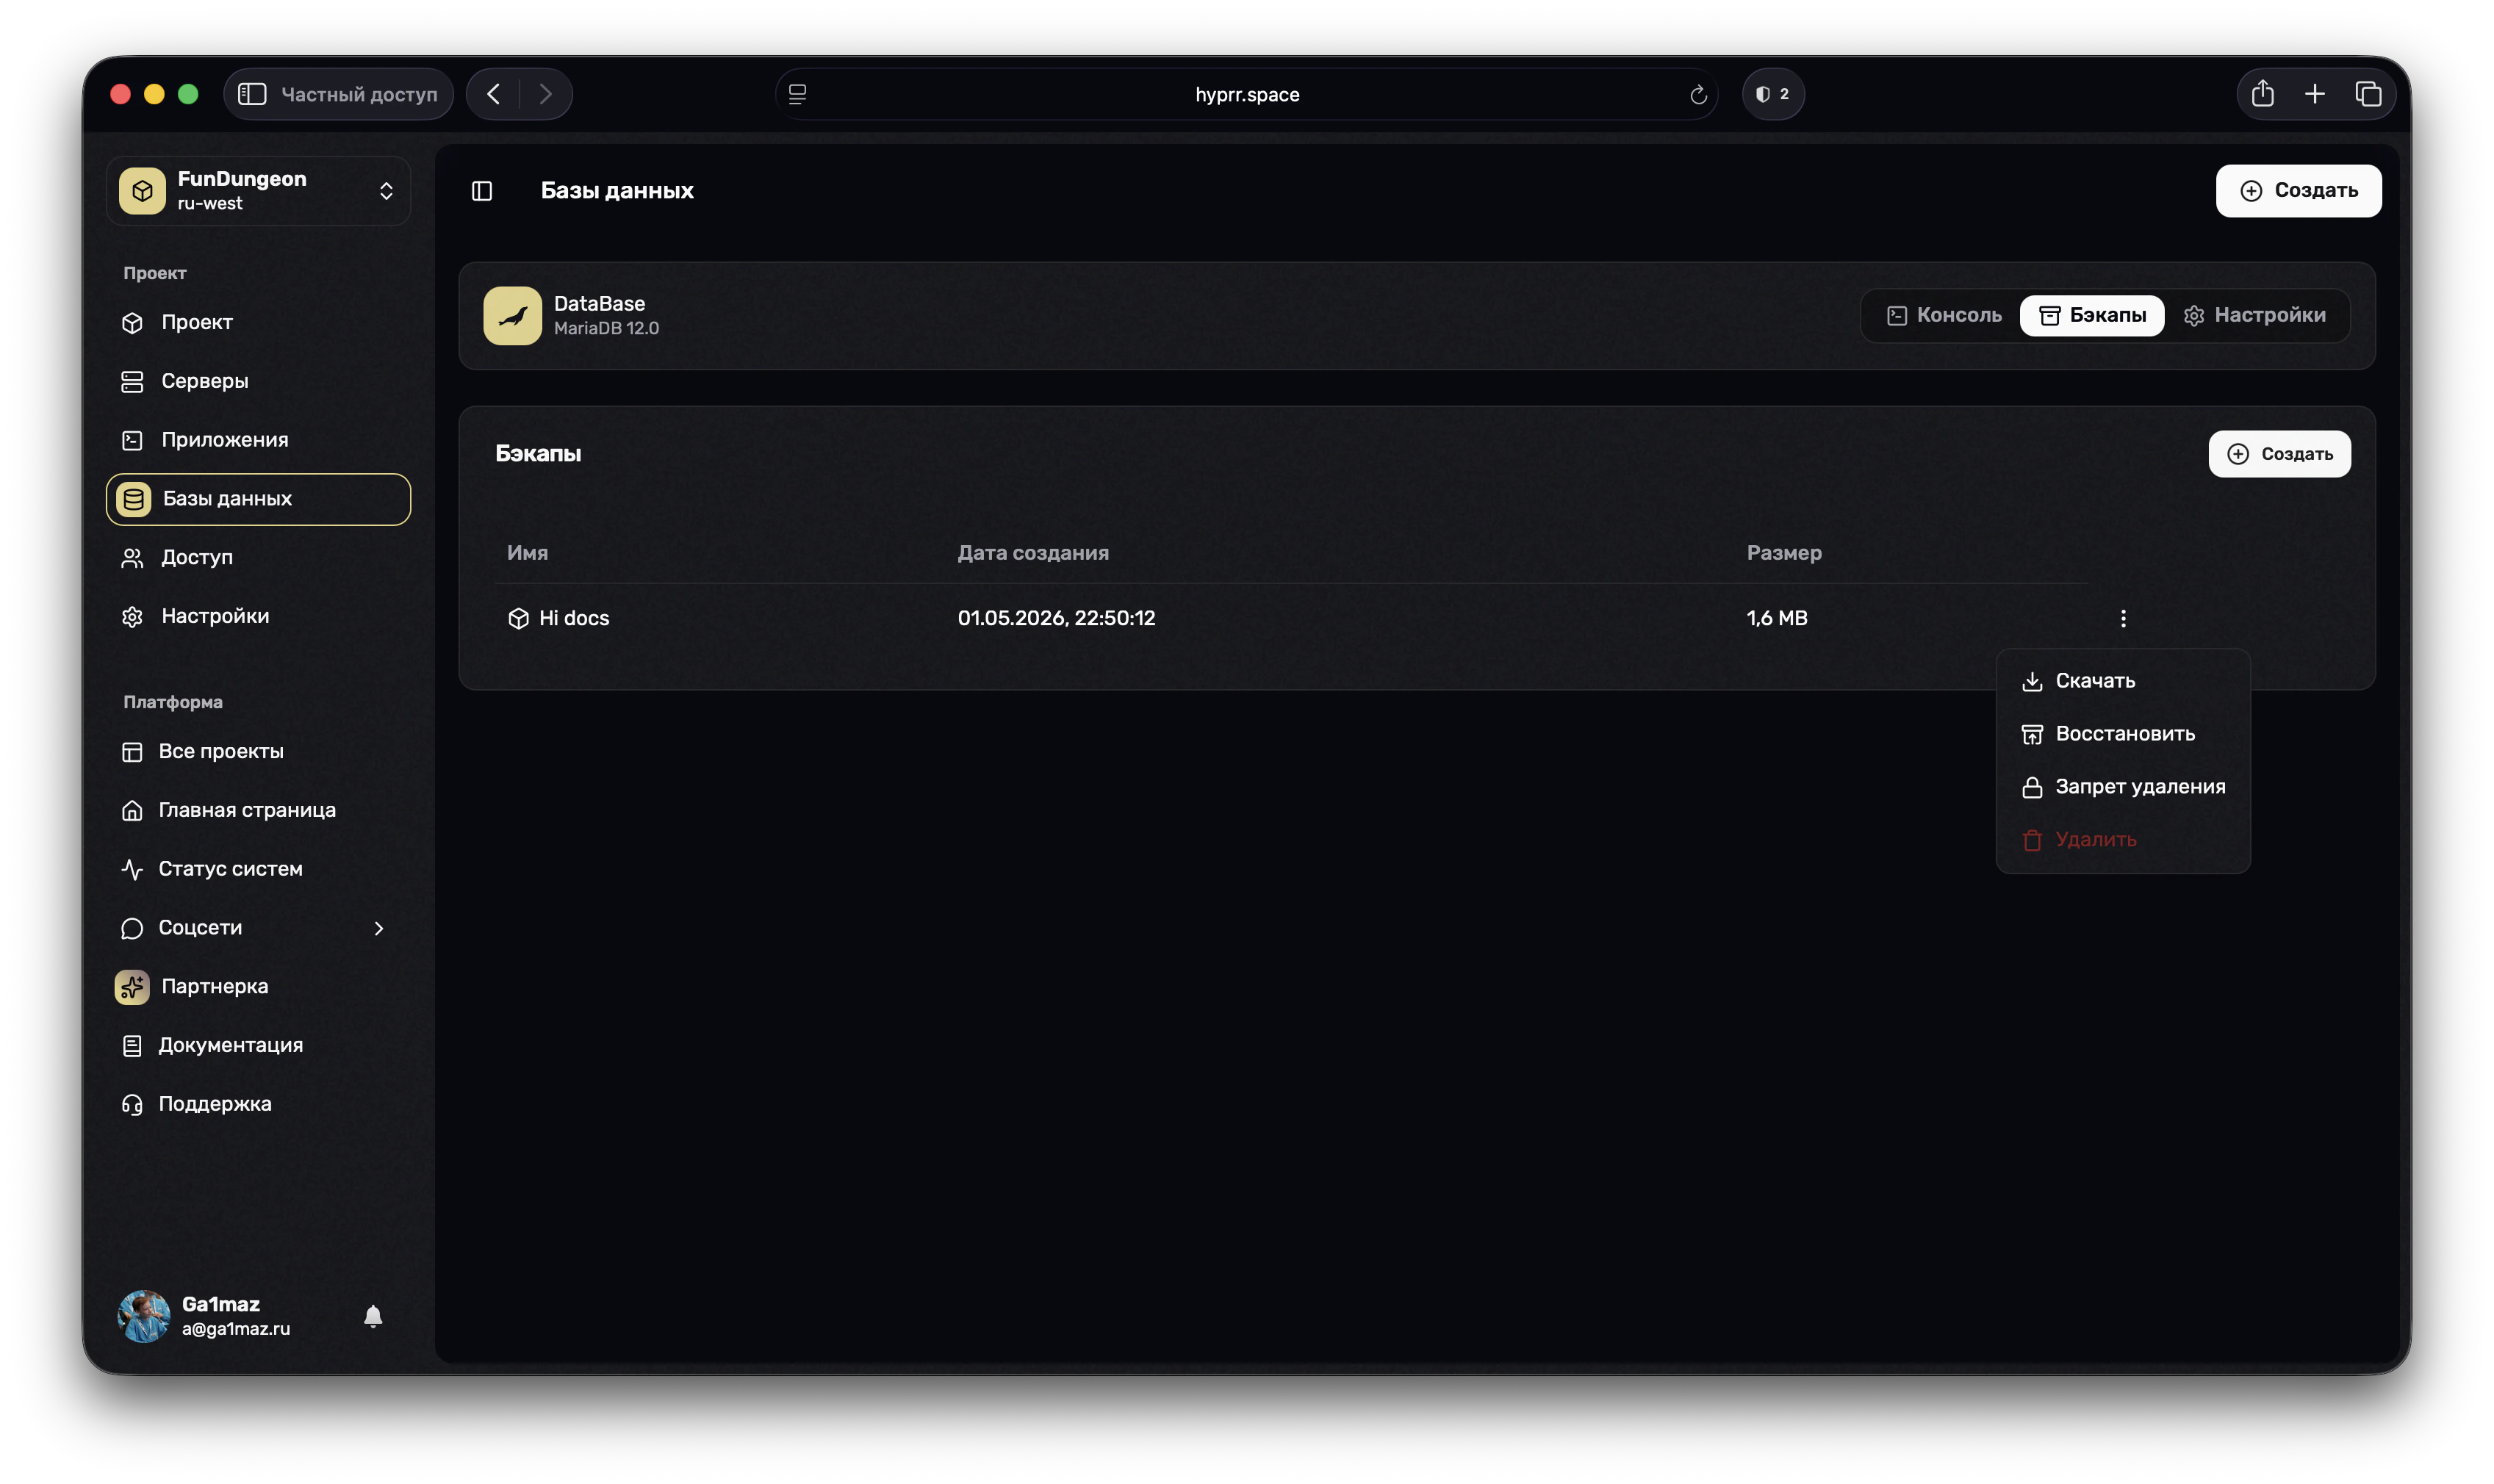Click the Hi docs package icon

click(x=518, y=618)
